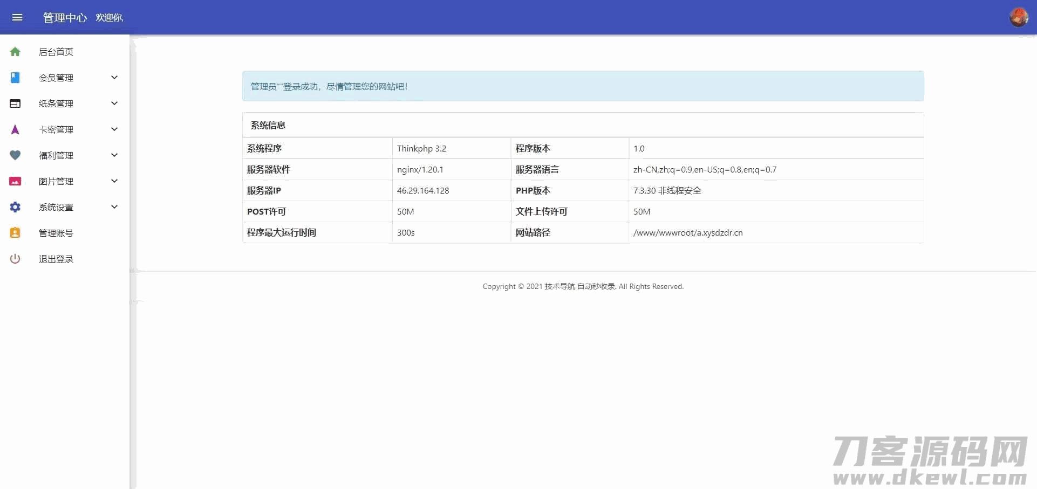
Task: Select the 管理账号 menu item
Action: click(56, 233)
